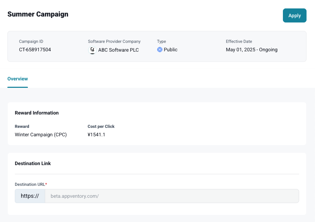
Task: Click the https:// prefix box
Action: (30, 196)
